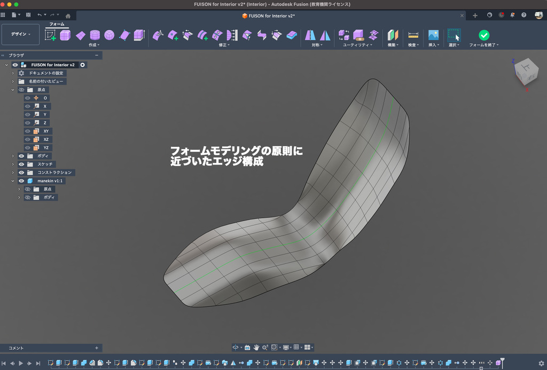Click the form Cylinder tool icon
Screen dimensions: 547x370
coord(95,35)
